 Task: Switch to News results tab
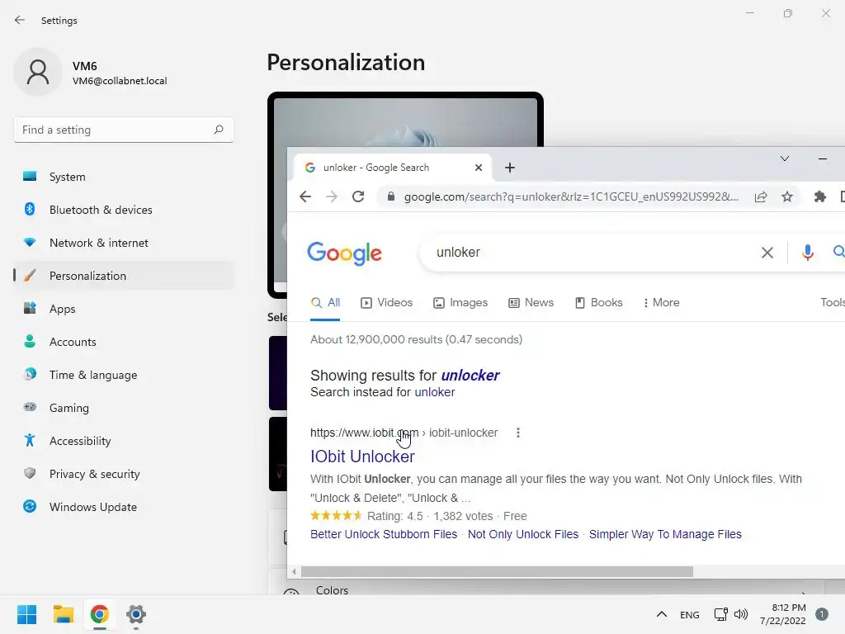[531, 302]
